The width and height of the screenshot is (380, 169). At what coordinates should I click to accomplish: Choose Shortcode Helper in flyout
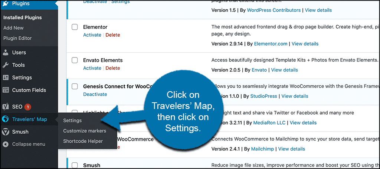83,141
